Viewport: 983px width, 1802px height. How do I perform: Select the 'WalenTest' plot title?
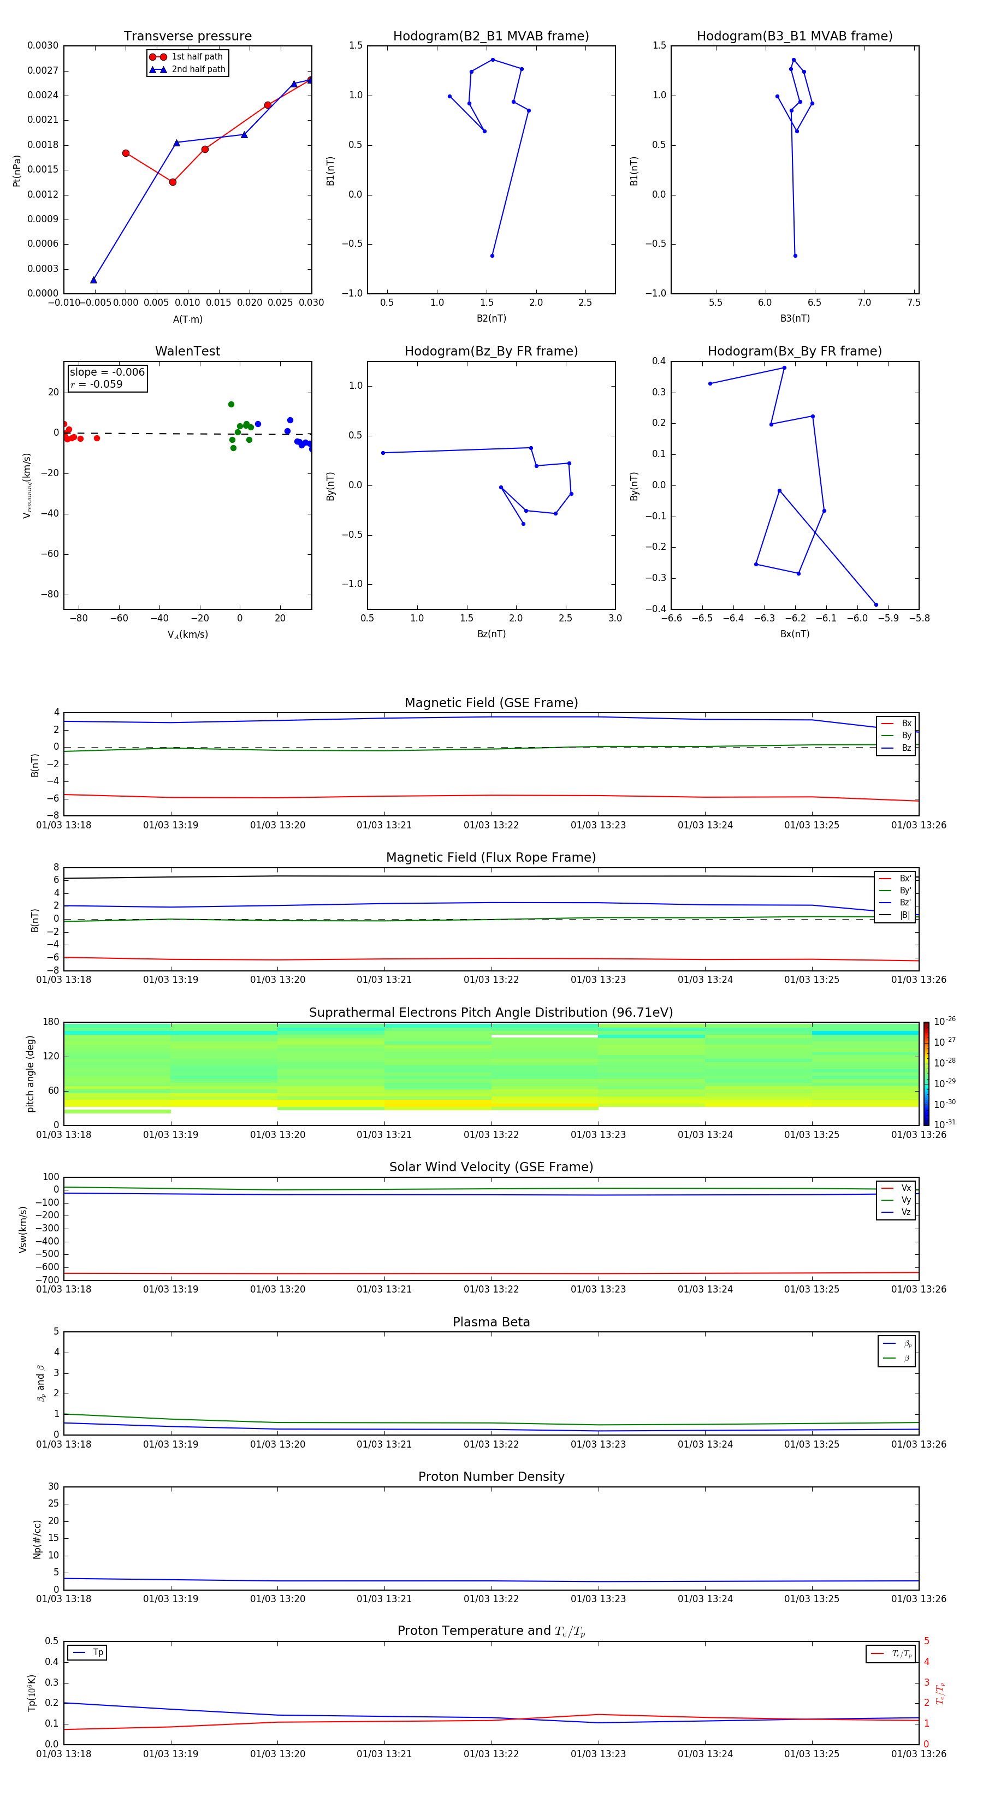(187, 351)
